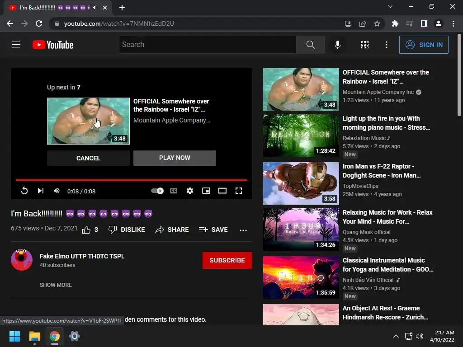Open a new browser tab
463x347 pixels.
click(x=122, y=8)
